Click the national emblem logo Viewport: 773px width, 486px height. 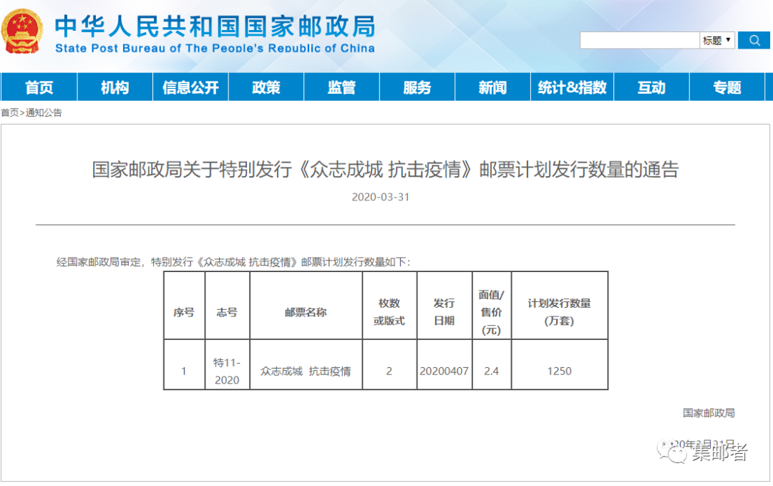21,31
